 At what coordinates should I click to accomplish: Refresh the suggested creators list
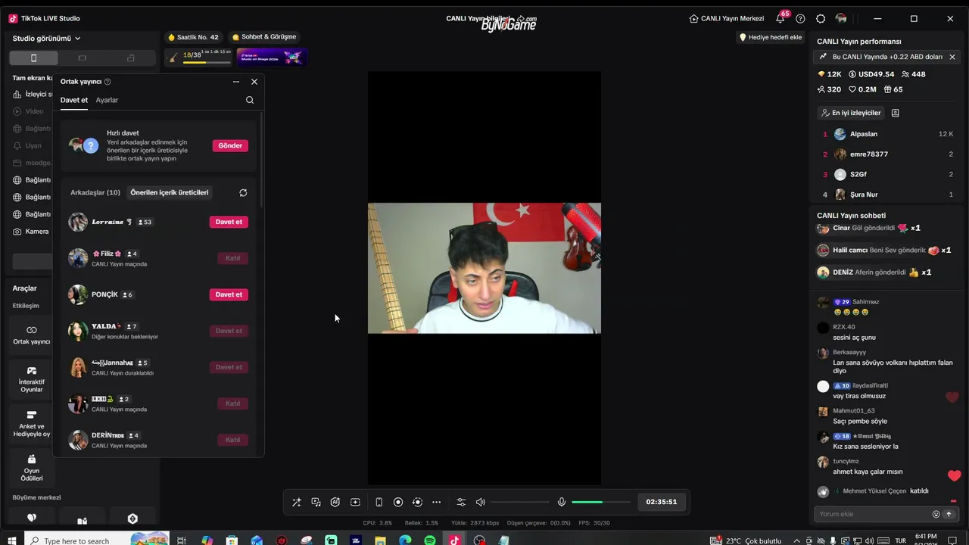click(x=243, y=193)
